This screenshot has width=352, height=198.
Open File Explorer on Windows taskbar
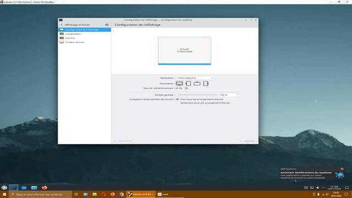pyautogui.click(x=95, y=194)
